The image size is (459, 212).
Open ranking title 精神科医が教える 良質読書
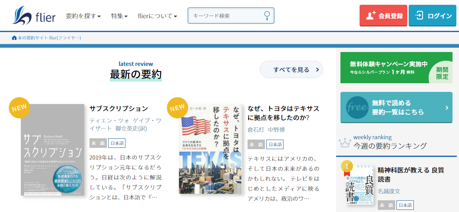pos(411,174)
